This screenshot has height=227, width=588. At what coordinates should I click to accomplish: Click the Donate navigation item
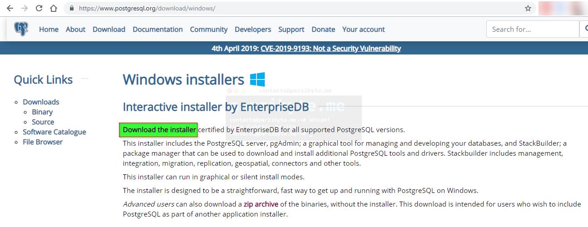tap(323, 29)
